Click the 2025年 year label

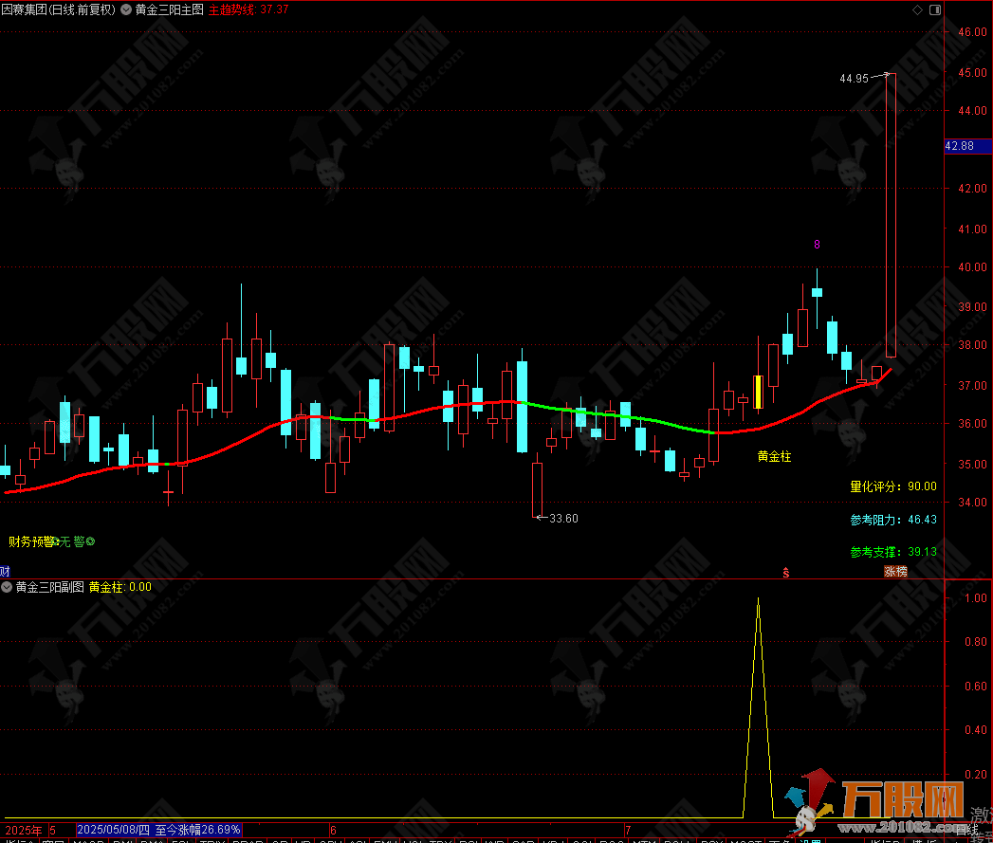coord(24,831)
